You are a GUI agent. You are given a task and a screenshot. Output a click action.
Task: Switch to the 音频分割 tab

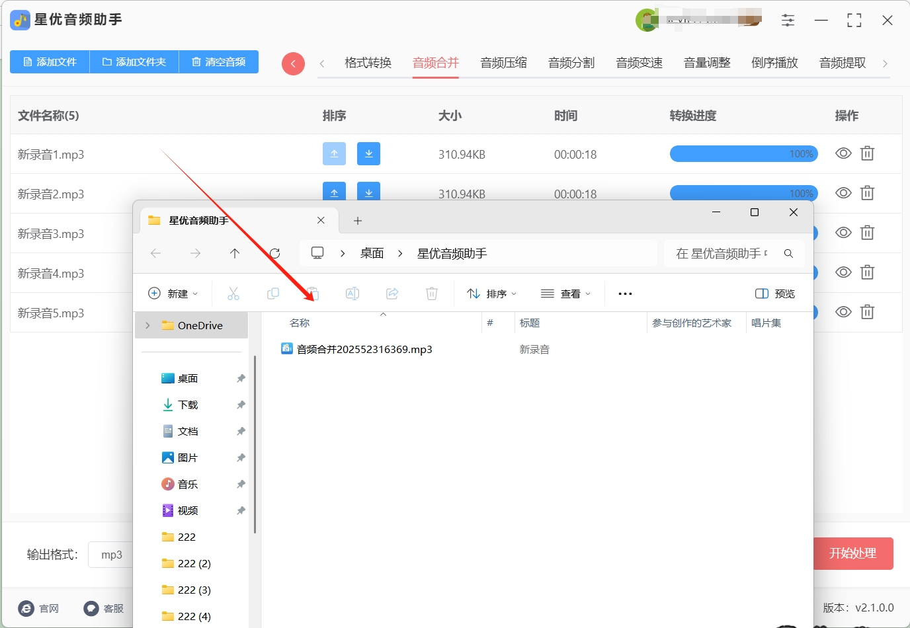click(x=571, y=63)
